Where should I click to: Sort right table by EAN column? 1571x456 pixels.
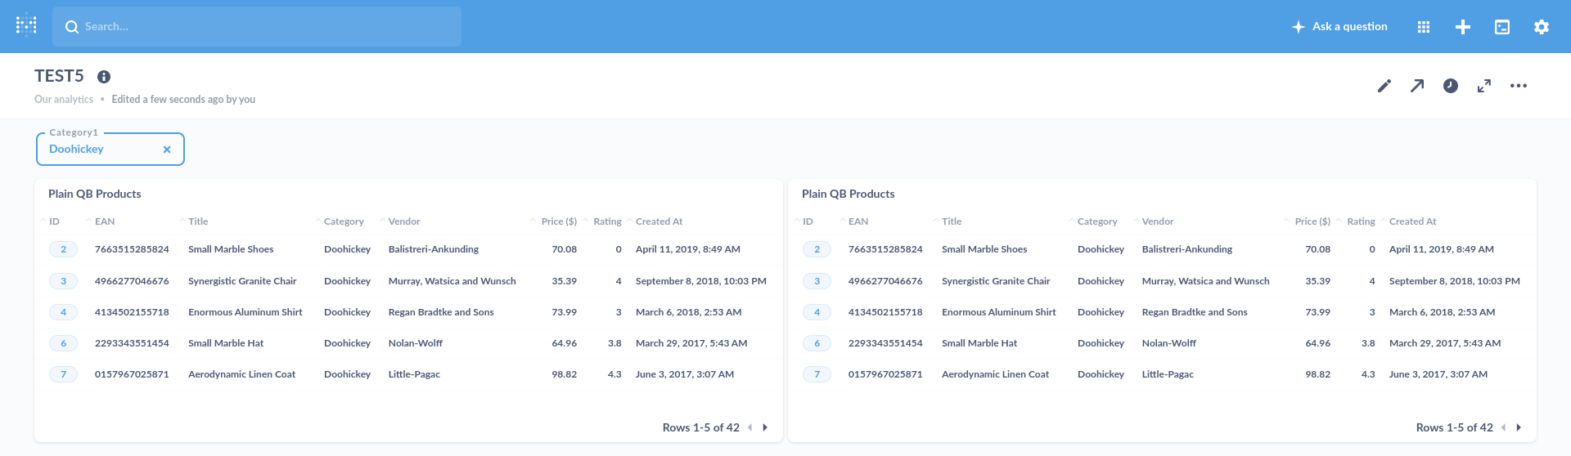click(858, 221)
